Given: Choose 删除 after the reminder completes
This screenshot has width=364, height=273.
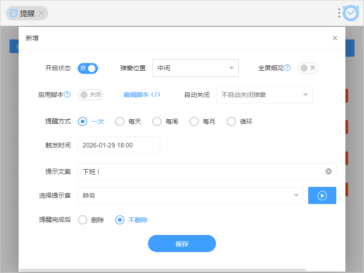Looking at the screenshot, I should 83,220.
